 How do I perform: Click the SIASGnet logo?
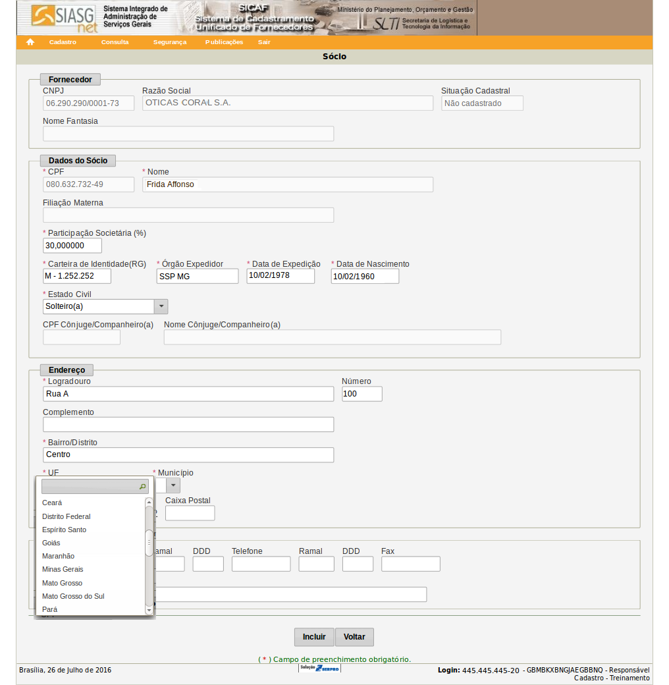(x=64, y=18)
